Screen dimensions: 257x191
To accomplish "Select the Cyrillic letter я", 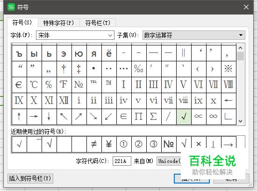I will (94, 53).
